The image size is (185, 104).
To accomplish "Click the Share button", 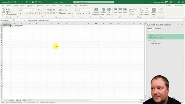I will (x=169, y=6).
